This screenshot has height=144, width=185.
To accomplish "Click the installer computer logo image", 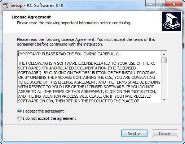I will [x=171, y=21].
